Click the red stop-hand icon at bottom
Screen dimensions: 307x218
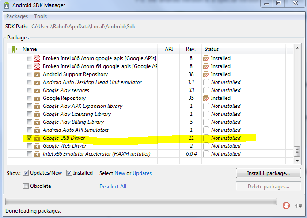[286, 206]
